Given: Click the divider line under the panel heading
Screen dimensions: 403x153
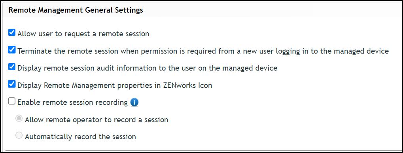Looking at the screenshot, I should (x=202, y=18).
